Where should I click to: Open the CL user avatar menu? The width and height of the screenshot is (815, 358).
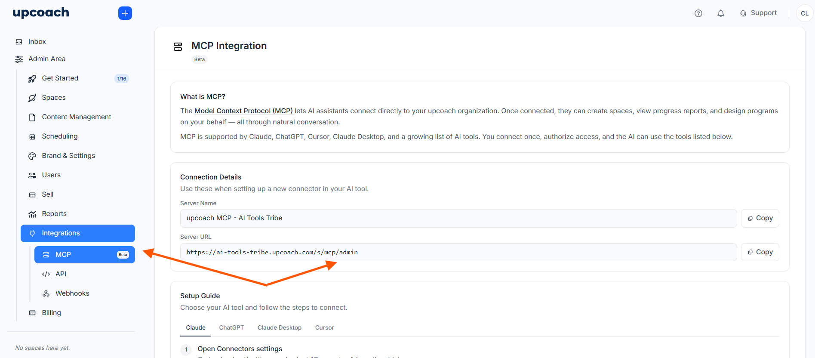pyautogui.click(x=805, y=13)
